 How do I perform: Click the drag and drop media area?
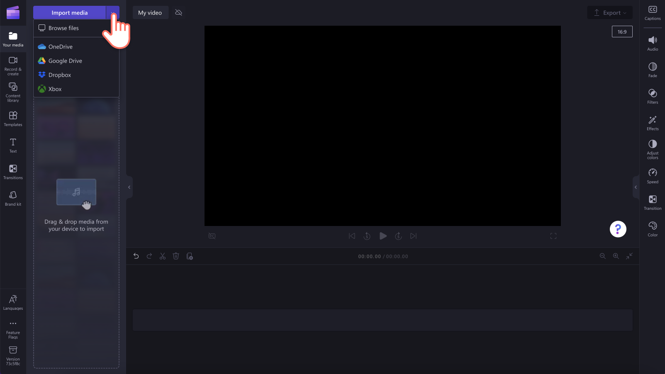76,203
